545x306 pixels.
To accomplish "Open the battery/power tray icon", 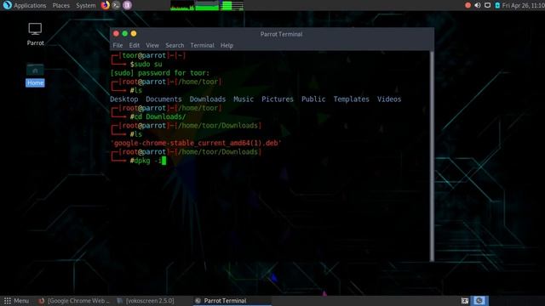I will 497,5.
